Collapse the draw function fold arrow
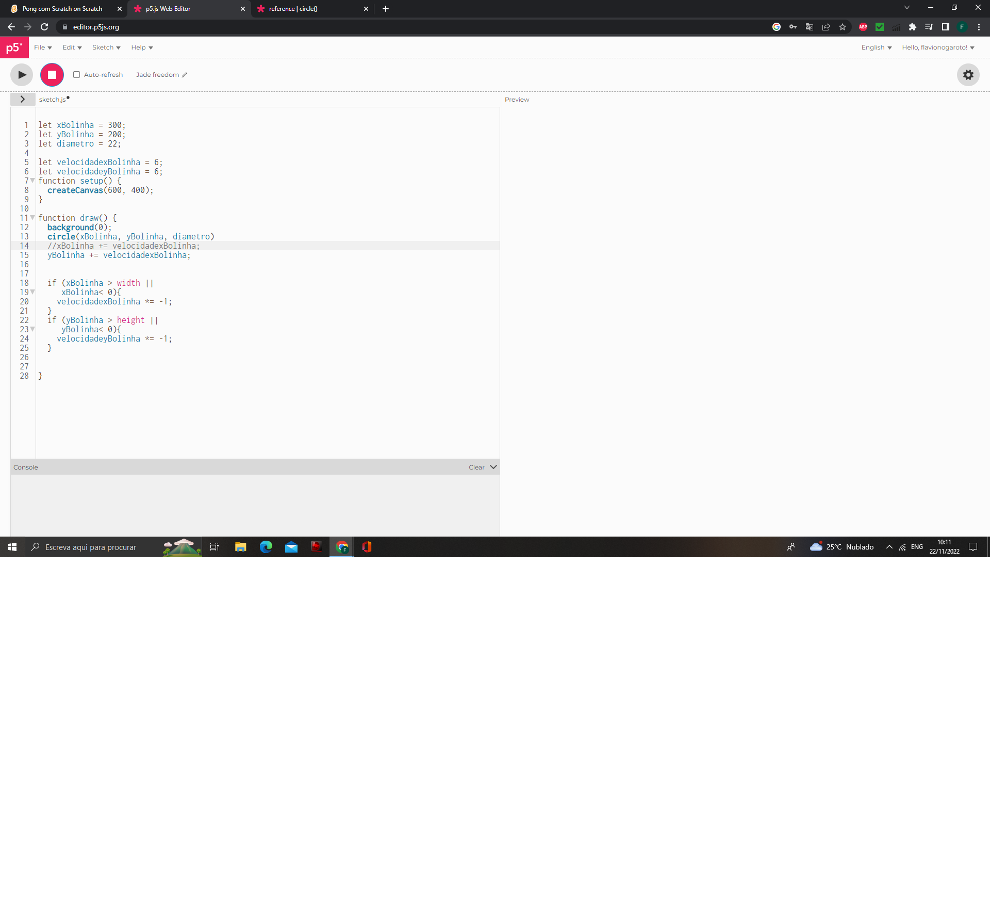The width and height of the screenshot is (990, 906). tap(32, 218)
